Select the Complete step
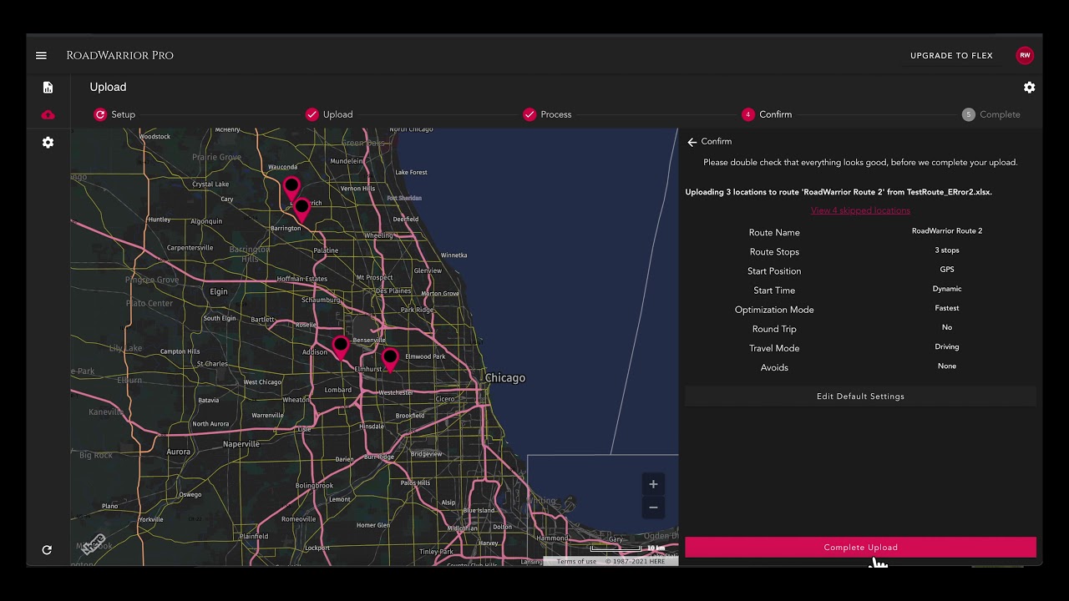This screenshot has height=601, width=1069. pos(990,114)
